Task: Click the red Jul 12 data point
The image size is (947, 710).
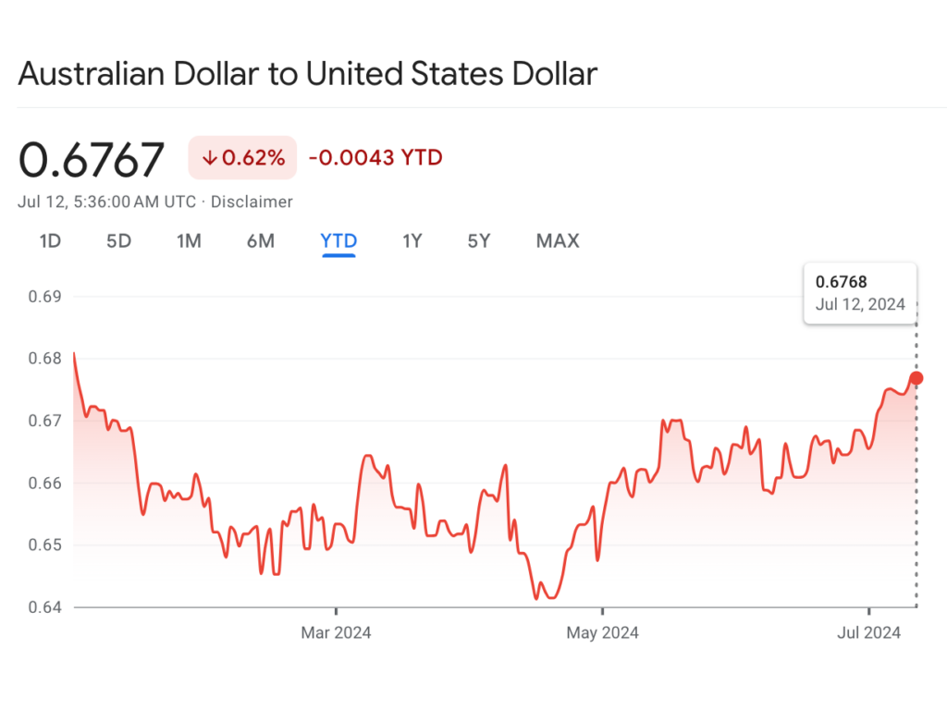Action: point(916,378)
